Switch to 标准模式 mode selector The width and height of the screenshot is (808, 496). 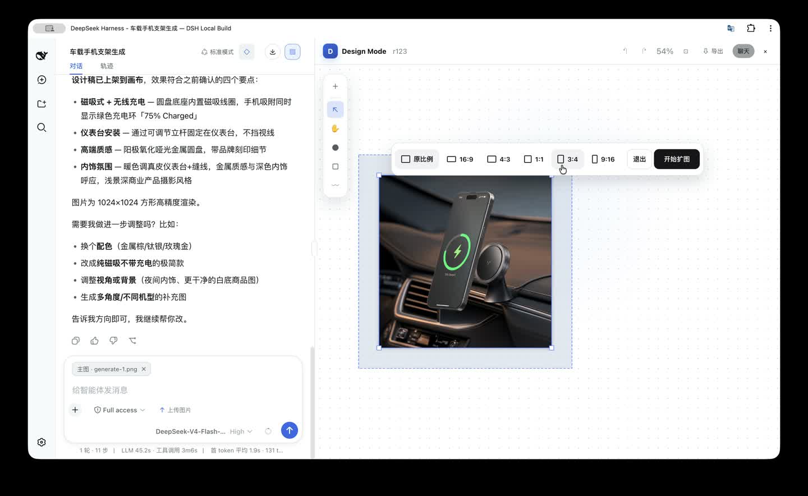click(217, 52)
